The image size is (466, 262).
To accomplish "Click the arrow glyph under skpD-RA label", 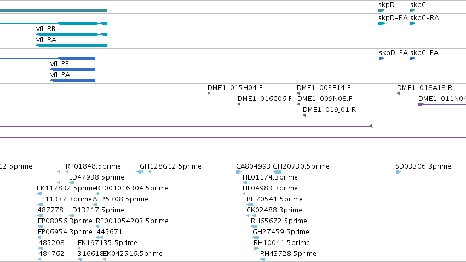I will [x=382, y=23].
